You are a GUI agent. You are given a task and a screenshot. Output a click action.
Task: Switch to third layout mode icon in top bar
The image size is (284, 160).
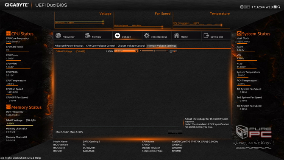point(248,7)
